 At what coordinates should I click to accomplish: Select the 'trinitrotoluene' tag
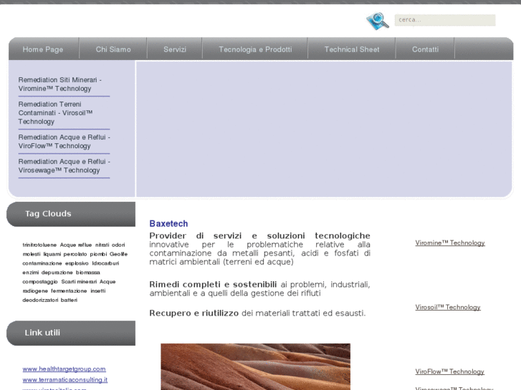39,245
